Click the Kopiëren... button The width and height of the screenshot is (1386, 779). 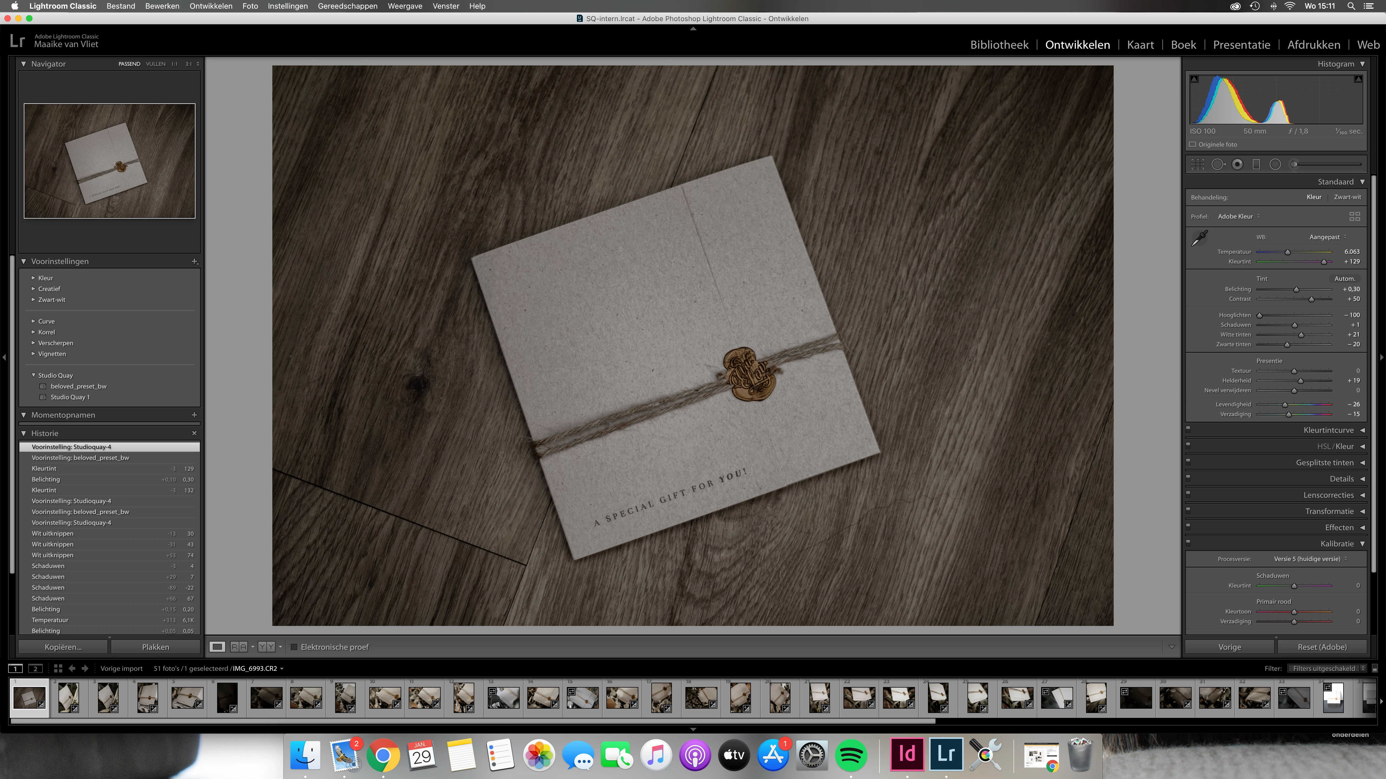64,647
